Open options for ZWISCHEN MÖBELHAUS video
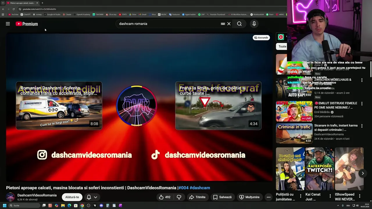Viewport: 372px width, 209px height. coord(362,80)
